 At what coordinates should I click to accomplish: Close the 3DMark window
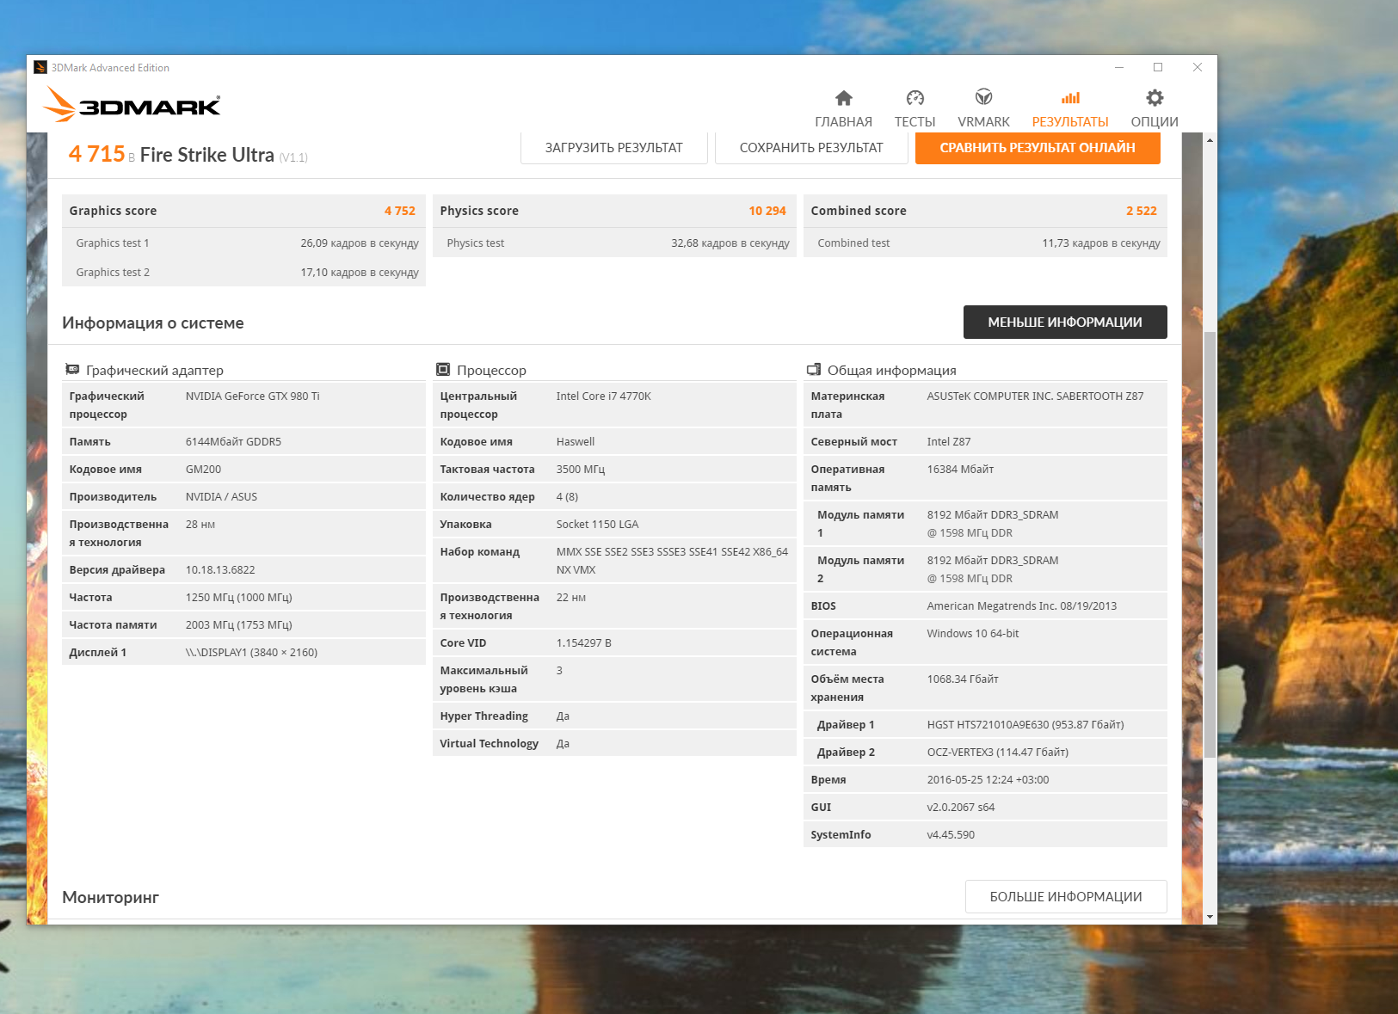[1198, 67]
